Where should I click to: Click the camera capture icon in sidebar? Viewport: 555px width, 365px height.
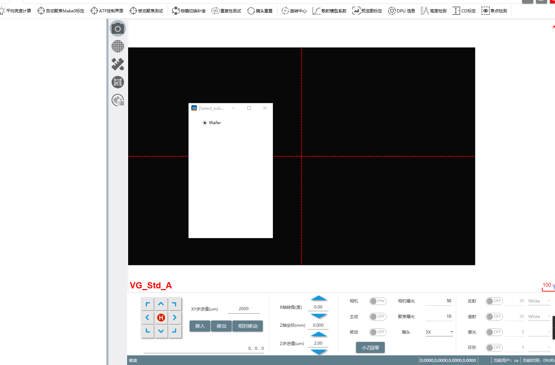[x=118, y=29]
